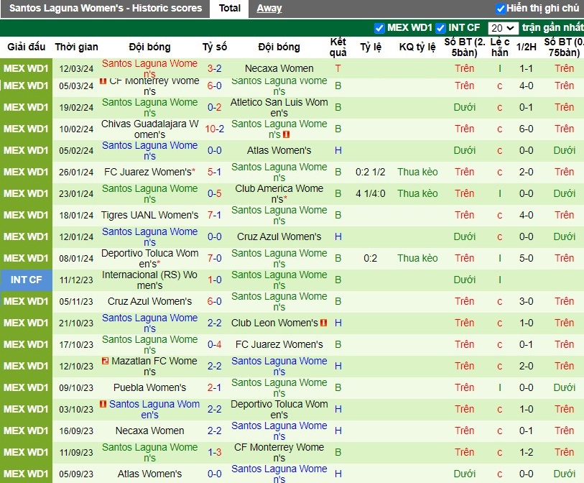584x483 pixels.
Task: Click the odds value 4 1/4:0
Action: pyautogui.click(x=370, y=193)
